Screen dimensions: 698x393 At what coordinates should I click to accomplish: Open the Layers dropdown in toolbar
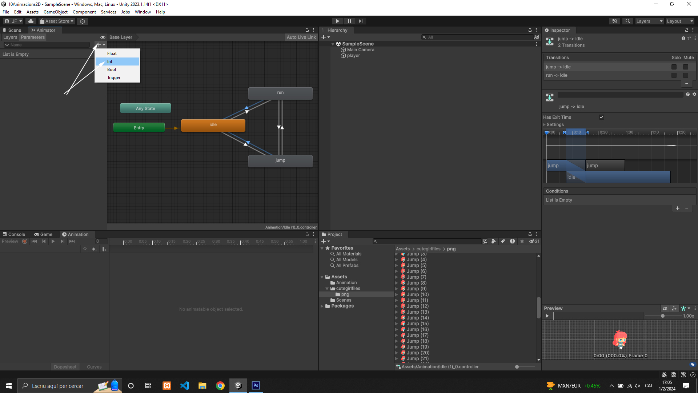(x=649, y=21)
